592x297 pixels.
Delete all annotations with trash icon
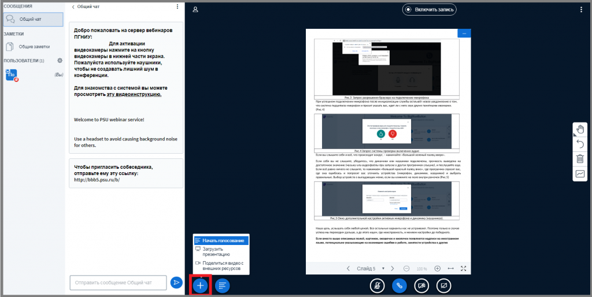(580, 158)
